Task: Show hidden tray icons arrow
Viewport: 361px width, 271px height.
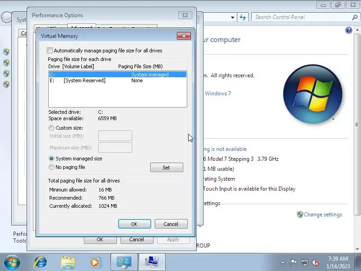Action: (283, 262)
